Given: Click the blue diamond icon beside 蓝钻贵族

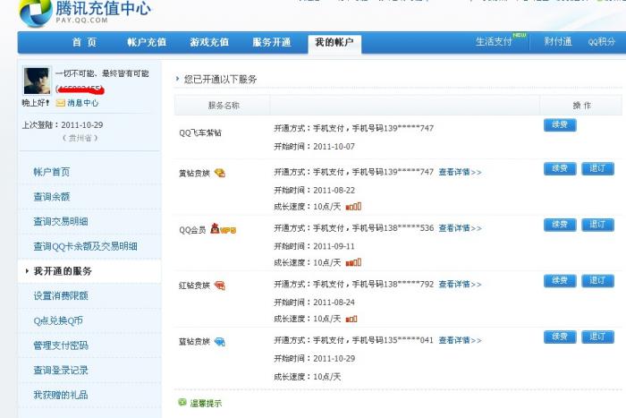Looking at the screenshot, I should pos(220,342).
